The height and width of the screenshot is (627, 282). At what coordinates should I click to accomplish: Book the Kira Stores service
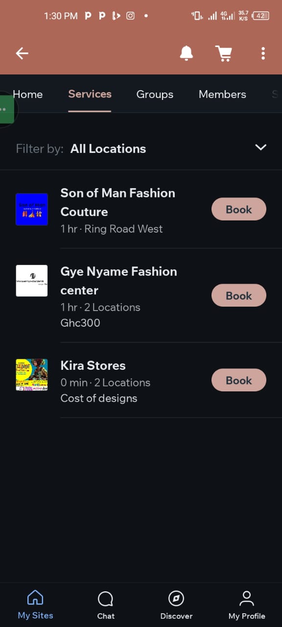pyautogui.click(x=239, y=380)
